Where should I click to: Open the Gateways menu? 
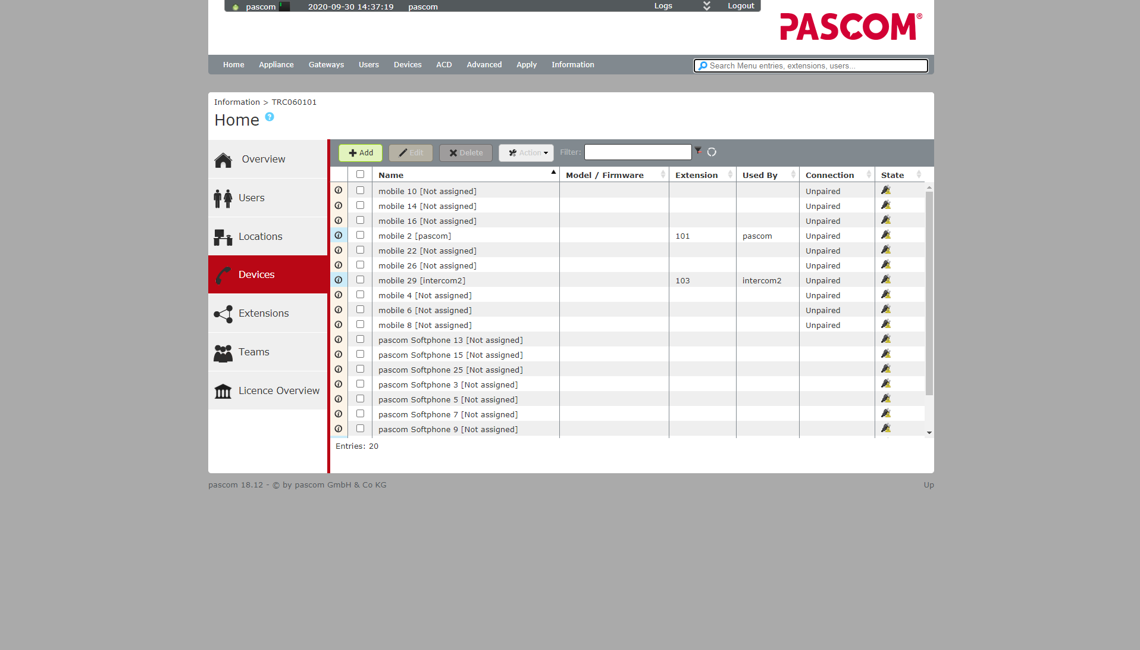pos(326,65)
